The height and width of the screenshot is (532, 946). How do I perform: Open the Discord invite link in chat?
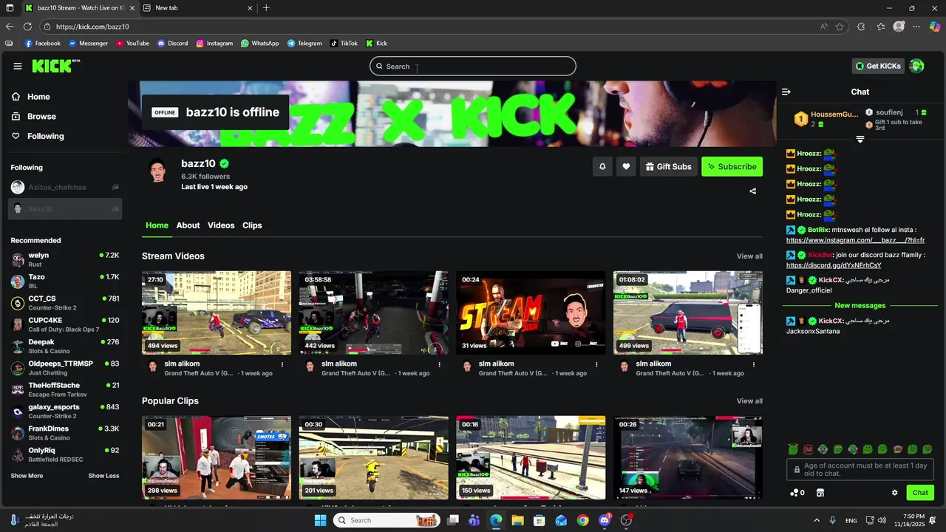click(x=834, y=265)
